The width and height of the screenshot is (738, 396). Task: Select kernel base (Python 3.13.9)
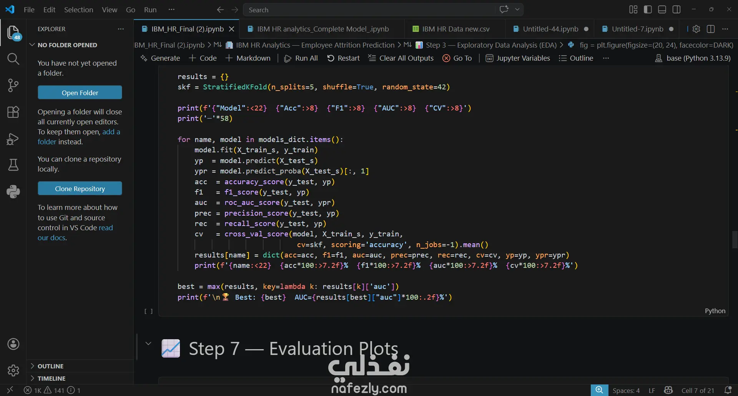point(693,58)
